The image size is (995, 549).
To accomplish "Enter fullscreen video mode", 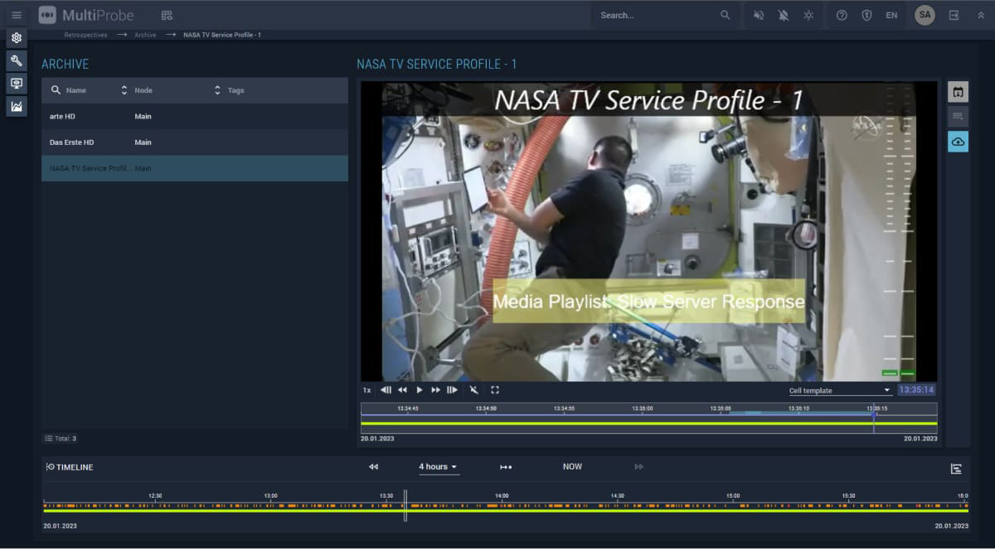I will coord(495,390).
